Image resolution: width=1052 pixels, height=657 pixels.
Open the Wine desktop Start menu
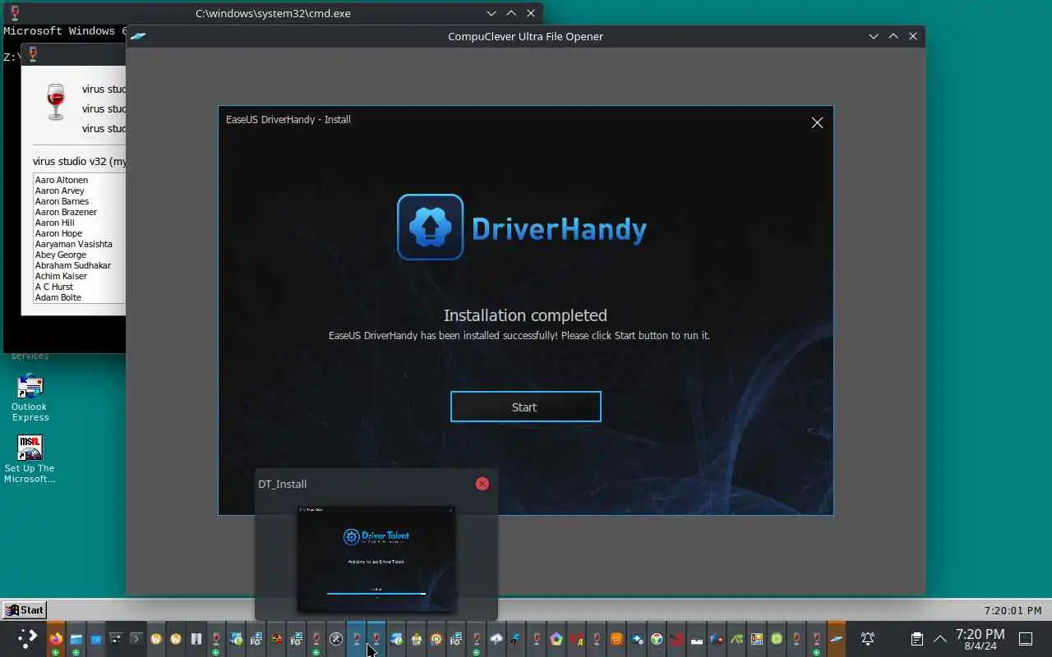(x=25, y=610)
